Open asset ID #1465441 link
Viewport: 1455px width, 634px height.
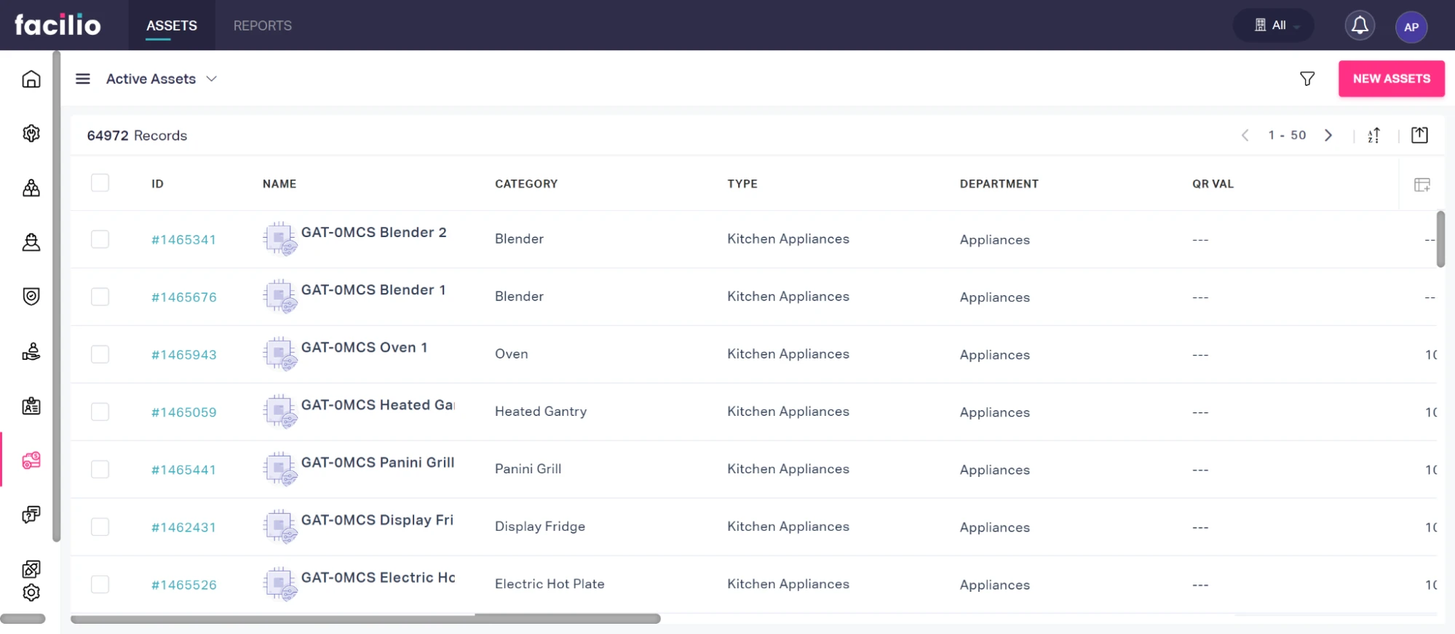coord(183,470)
